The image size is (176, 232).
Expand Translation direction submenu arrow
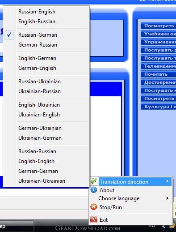point(168,181)
